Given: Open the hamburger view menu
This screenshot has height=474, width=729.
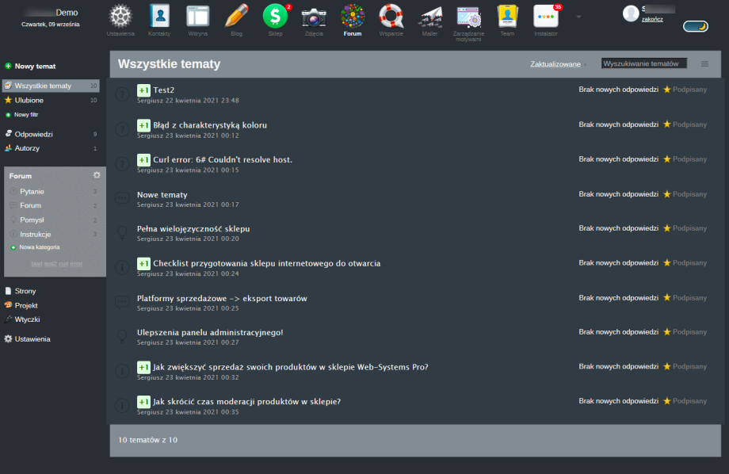Looking at the screenshot, I should click(x=704, y=64).
